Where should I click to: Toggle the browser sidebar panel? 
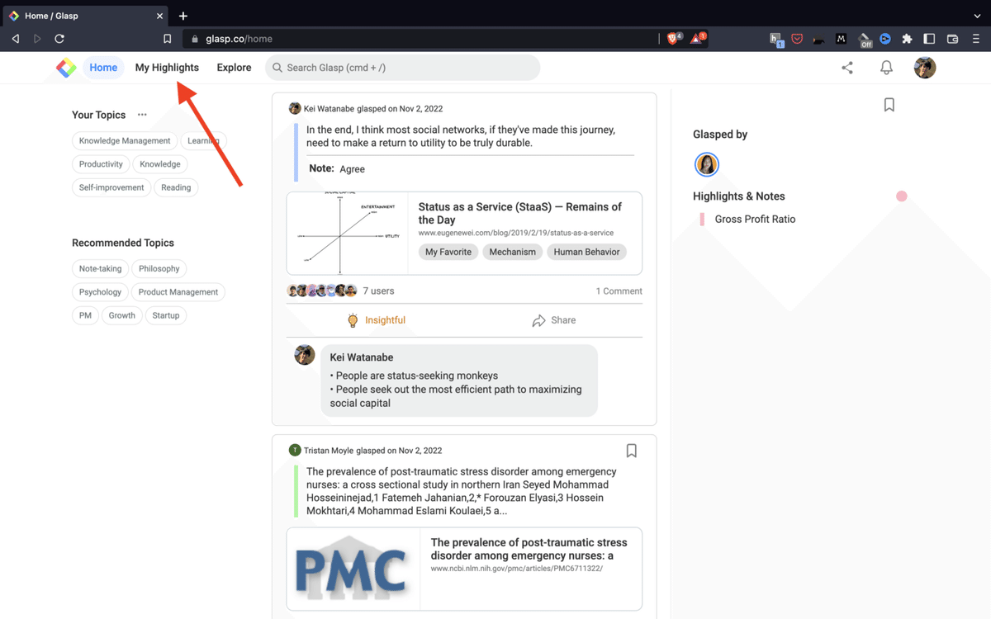929,39
